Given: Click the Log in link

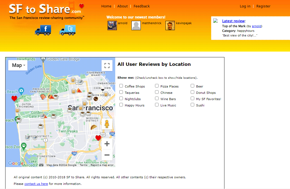Looking at the screenshot, I should 245,6.
